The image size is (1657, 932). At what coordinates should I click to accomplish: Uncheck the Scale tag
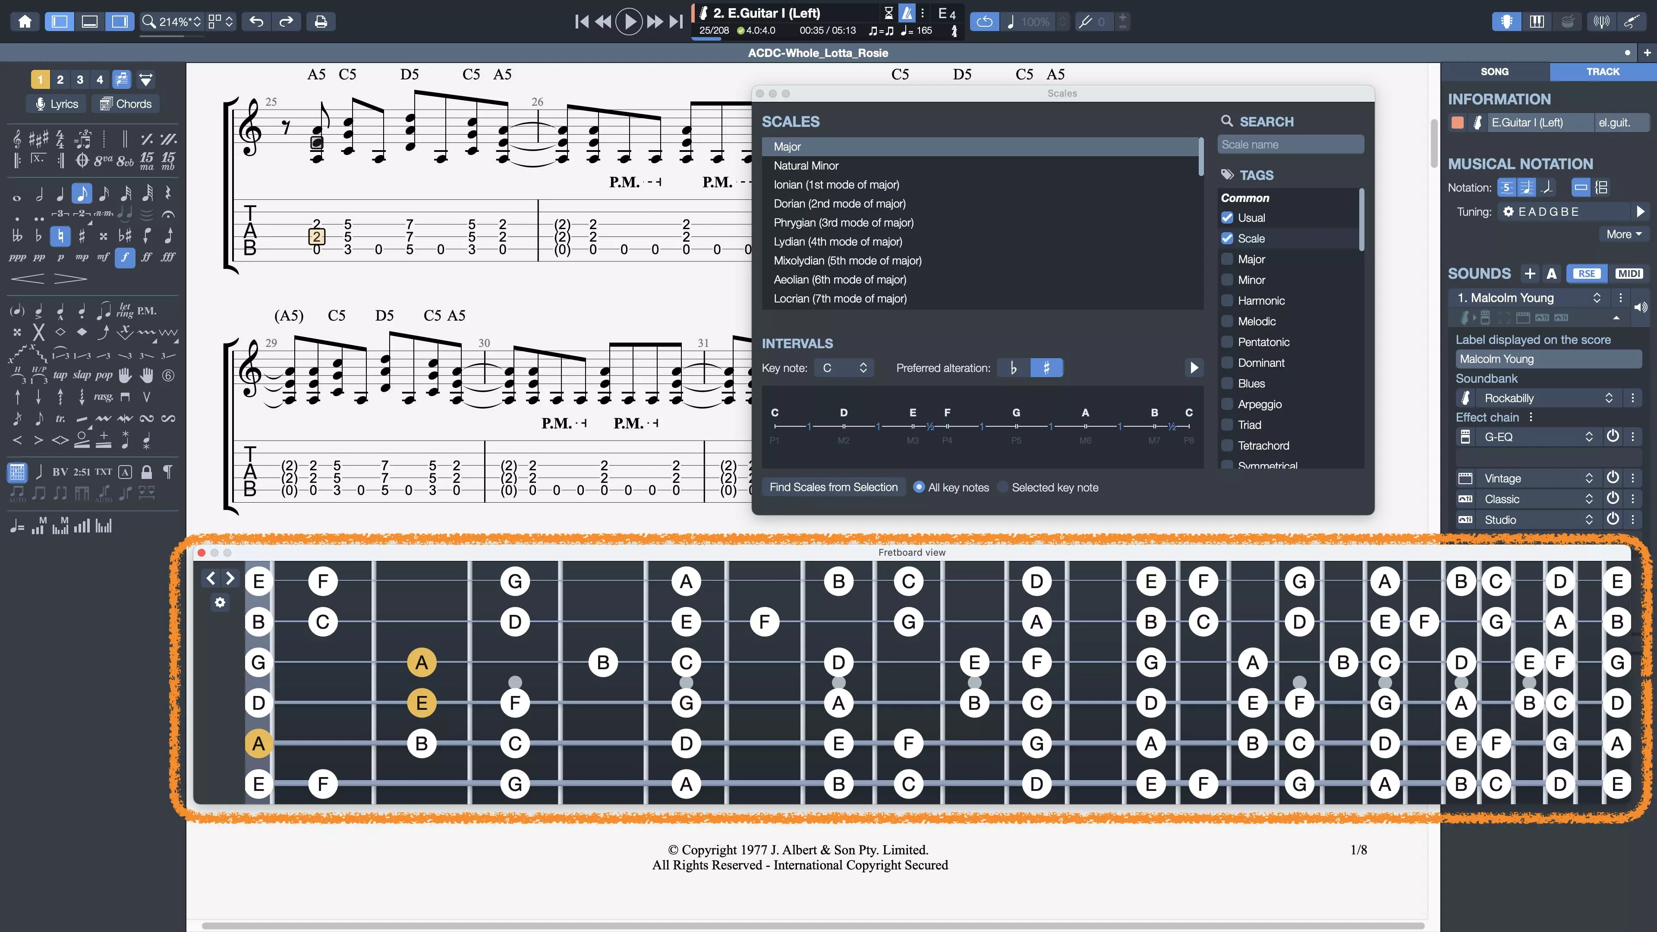(x=1227, y=239)
